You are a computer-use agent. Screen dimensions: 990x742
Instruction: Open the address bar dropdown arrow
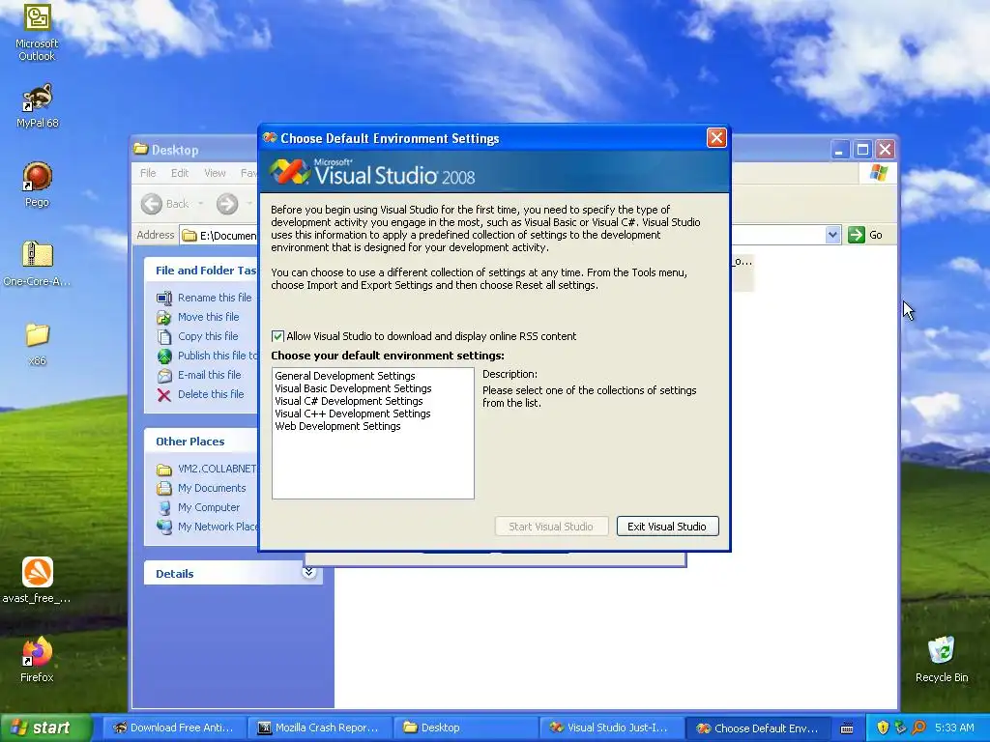pyautogui.click(x=832, y=235)
